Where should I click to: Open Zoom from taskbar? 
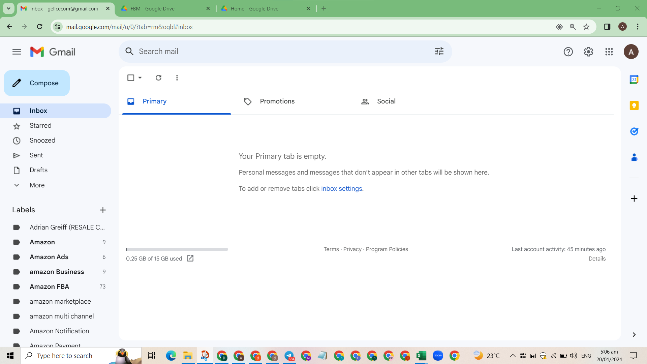pos(438,356)
